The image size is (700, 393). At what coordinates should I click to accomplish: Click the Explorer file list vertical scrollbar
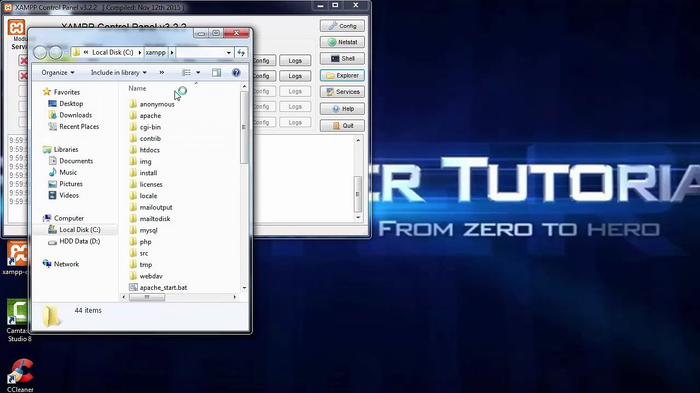[x=244, y=128]
